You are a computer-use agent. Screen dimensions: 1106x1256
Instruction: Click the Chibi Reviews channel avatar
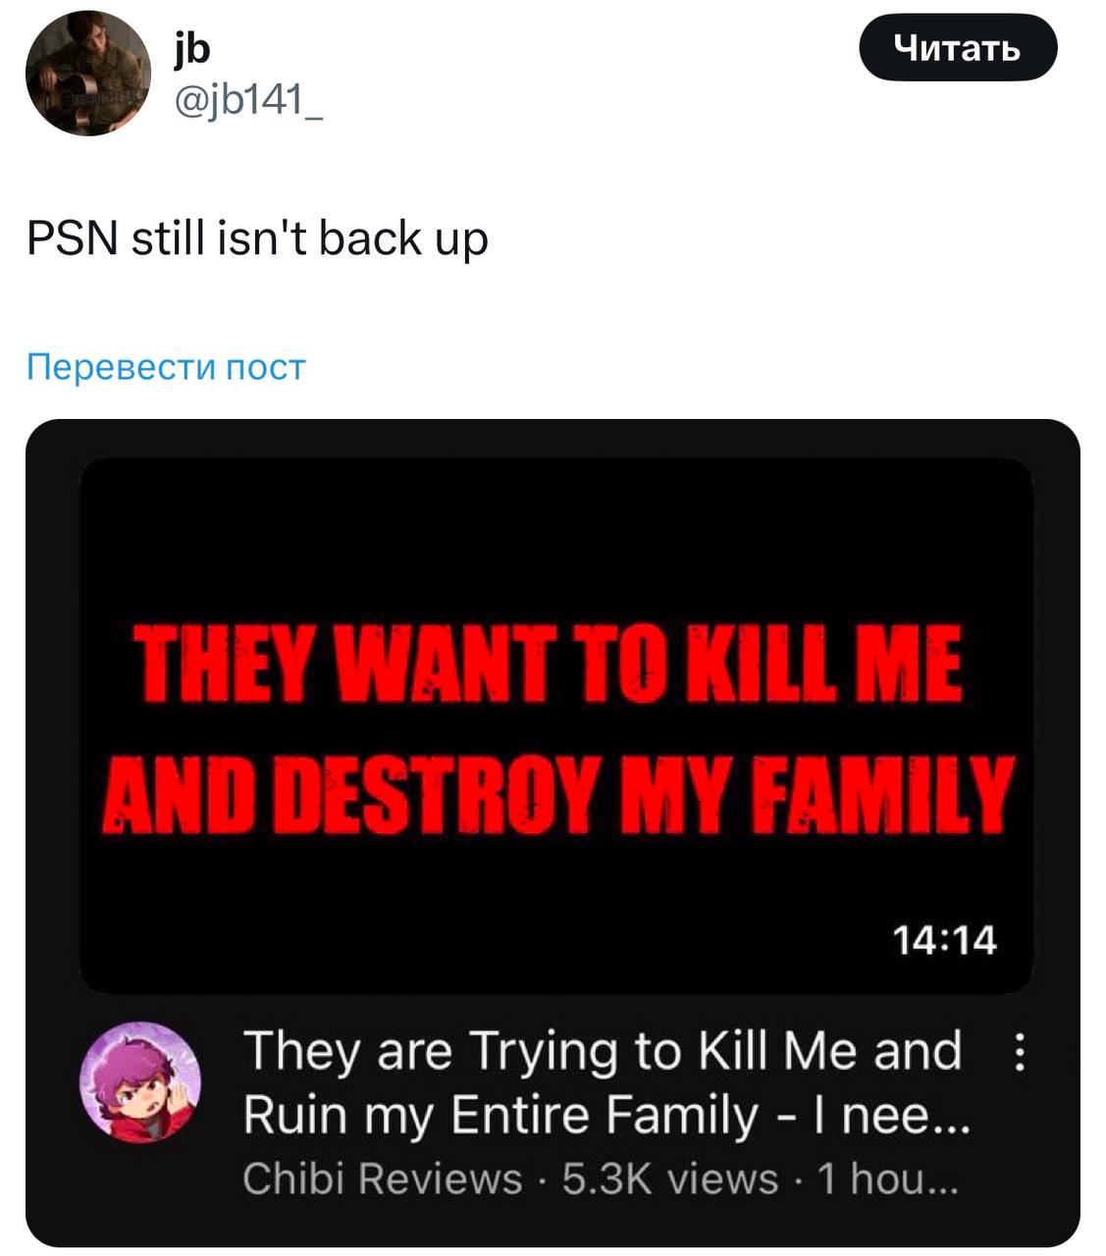click(x=140, y=1081)
